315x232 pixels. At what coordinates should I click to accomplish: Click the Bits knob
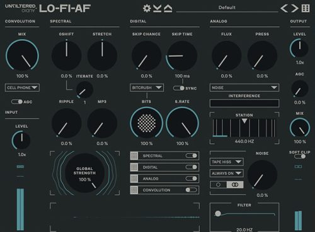(147, 123)
